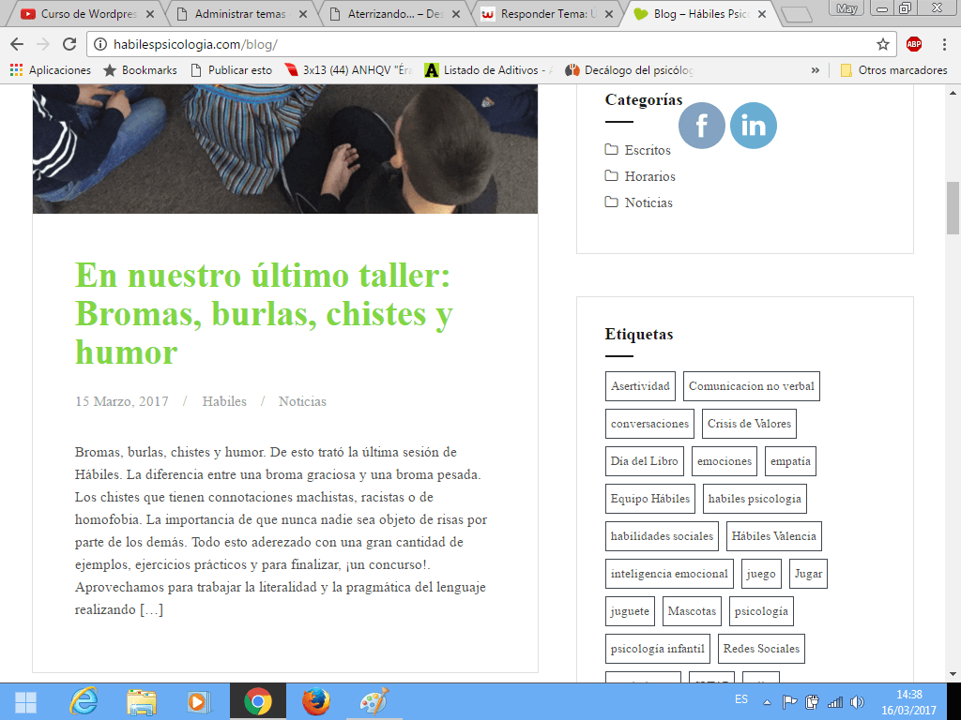Image resolution: width=961 pixels, height=720 pixels.
Task: Click the network signal tray icon
Action: point(834,702)
